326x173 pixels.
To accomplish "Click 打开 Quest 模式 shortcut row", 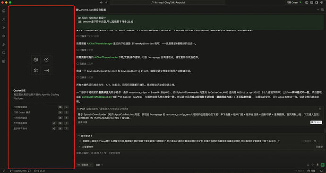I will tap(41, 112).
